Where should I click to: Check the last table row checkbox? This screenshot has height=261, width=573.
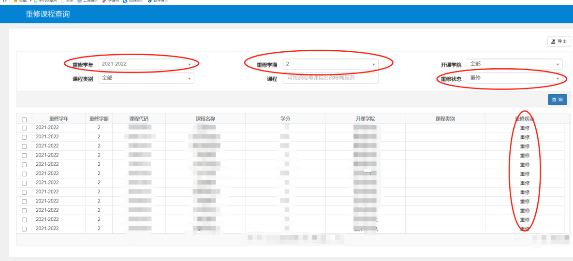(24, 229)
